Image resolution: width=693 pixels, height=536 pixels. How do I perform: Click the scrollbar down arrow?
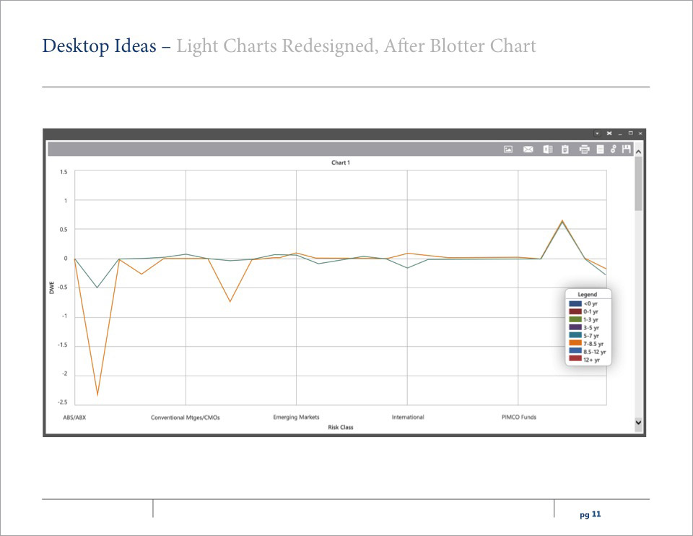click(x=638, y=421)
